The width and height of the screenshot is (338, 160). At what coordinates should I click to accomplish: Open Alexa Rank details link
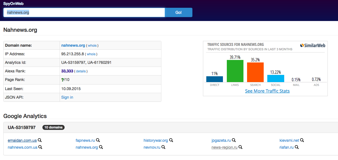point(81,71)
